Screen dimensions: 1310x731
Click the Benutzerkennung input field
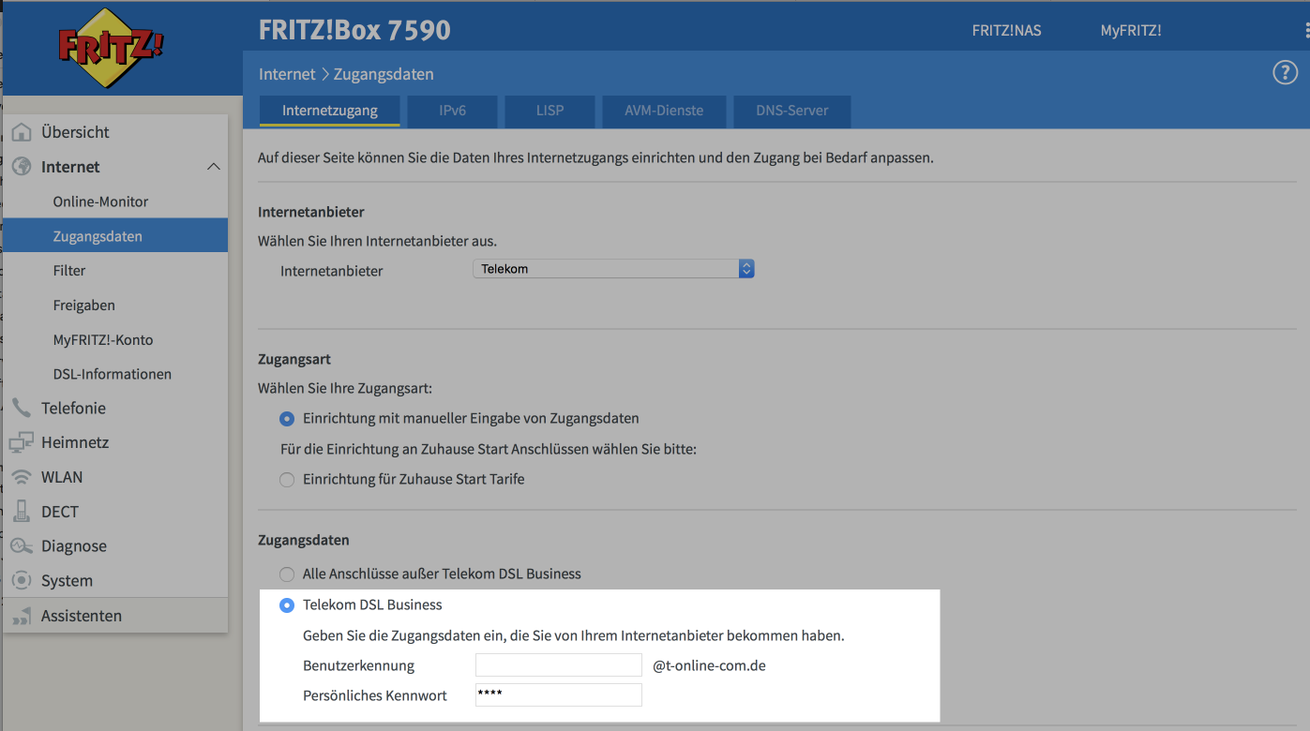(x=558, y=665)
